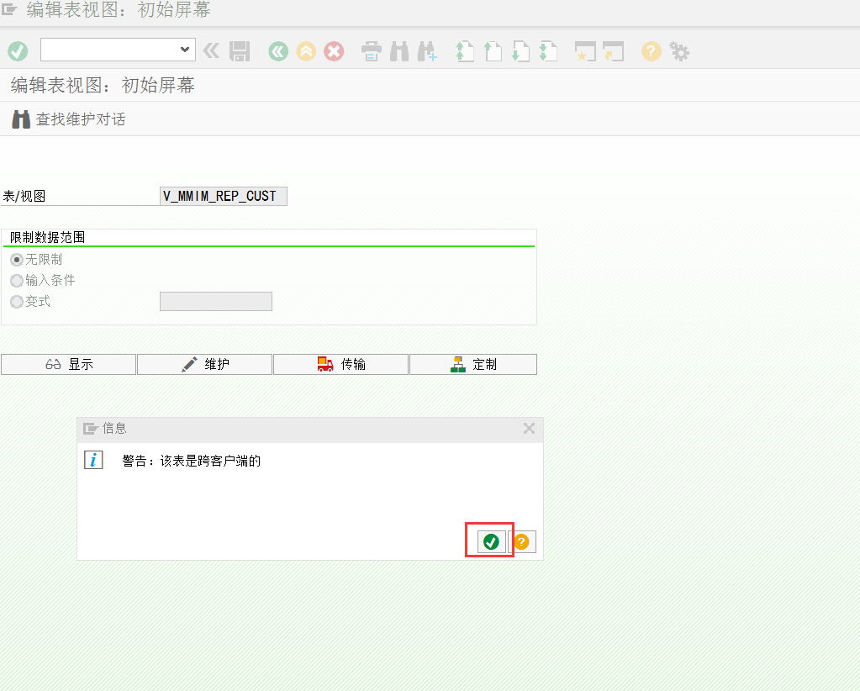Open the Find (binoculars) icon
The image size is (860, 691).
(x=398, y=51)
